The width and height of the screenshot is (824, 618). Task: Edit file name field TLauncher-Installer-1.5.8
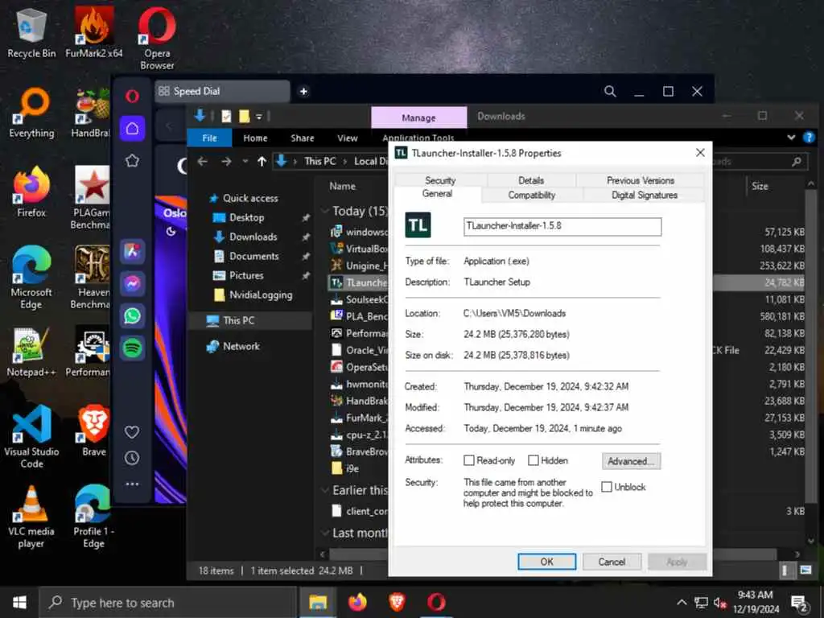point(562,226)
